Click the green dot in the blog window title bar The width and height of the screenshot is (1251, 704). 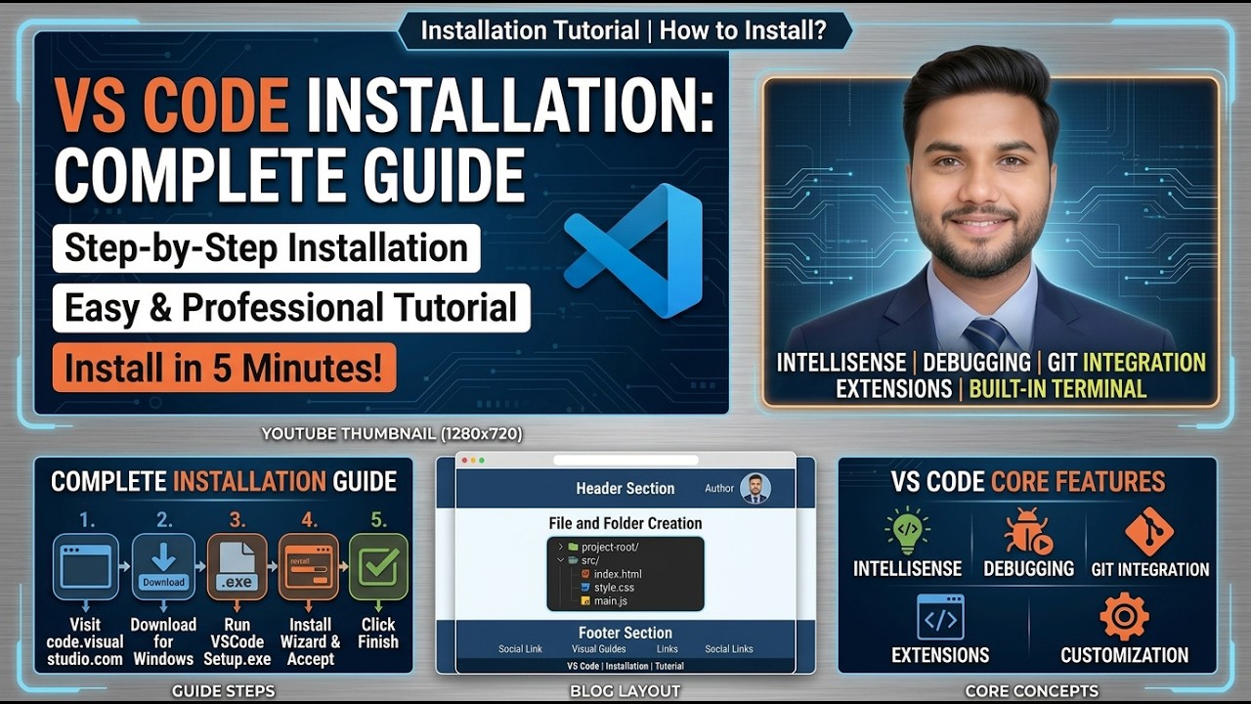(x=482, y=460)
